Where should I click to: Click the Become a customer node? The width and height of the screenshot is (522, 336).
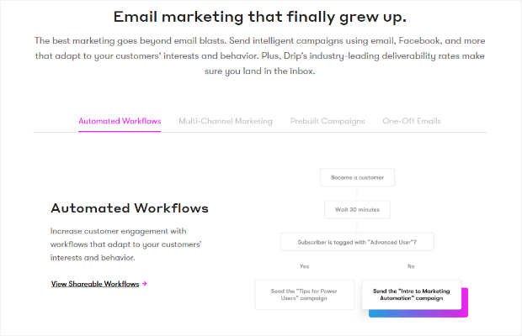pyautogui.click(x=357, y=177)
